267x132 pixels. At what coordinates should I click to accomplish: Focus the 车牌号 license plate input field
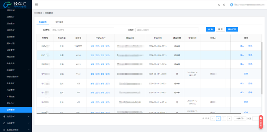(x=82, y=30)
